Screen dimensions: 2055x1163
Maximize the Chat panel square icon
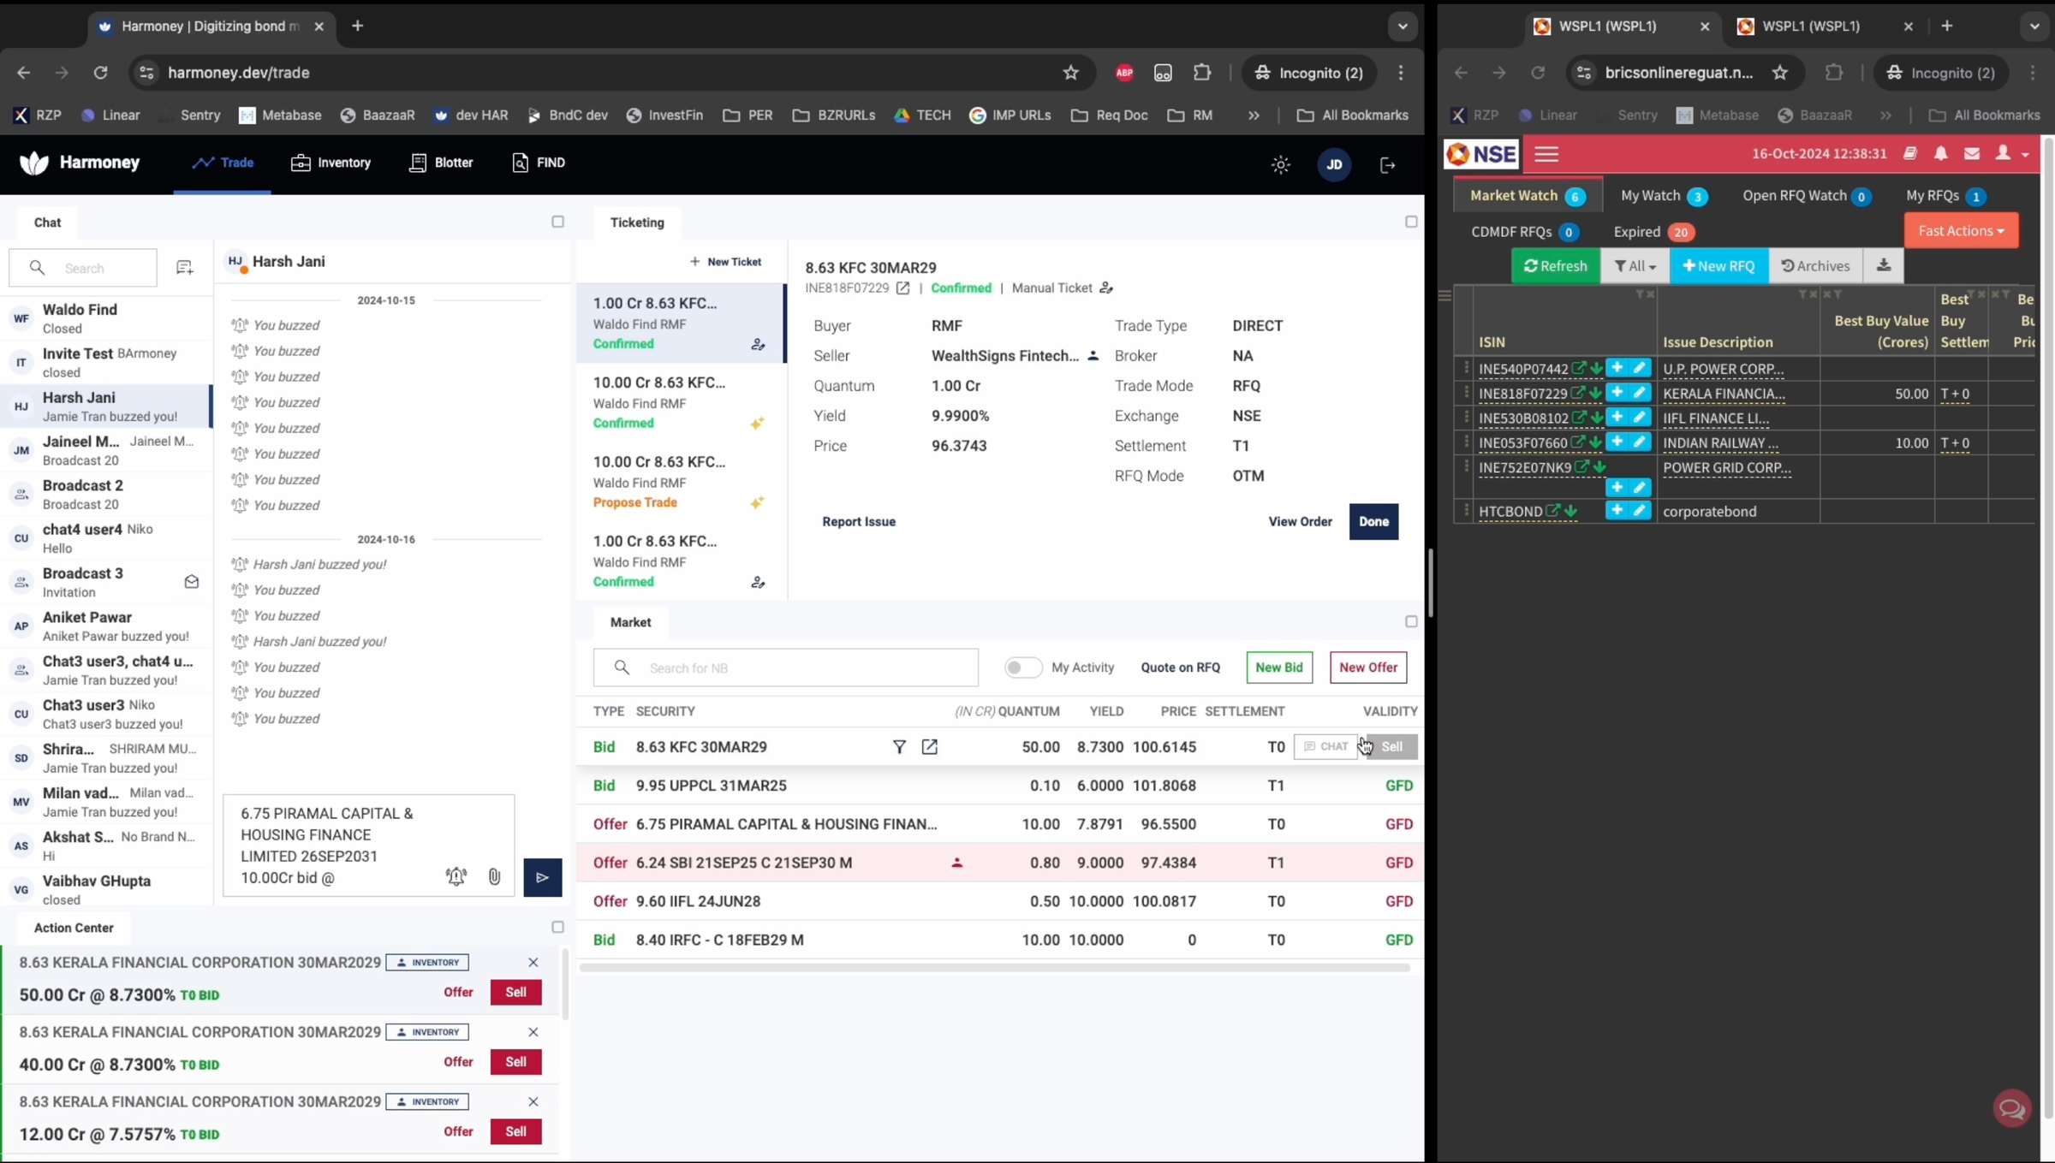pos(557,222)
